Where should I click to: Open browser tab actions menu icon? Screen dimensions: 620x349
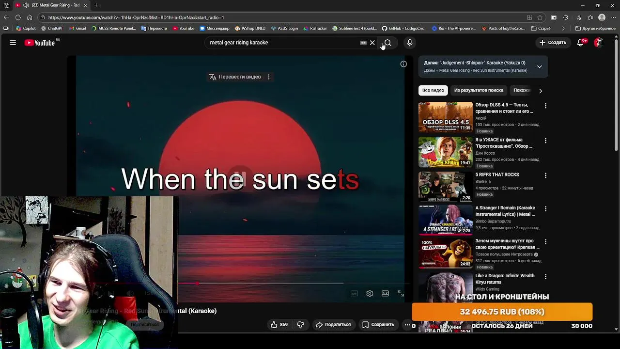pyautogui.click(x=6, y=5)
